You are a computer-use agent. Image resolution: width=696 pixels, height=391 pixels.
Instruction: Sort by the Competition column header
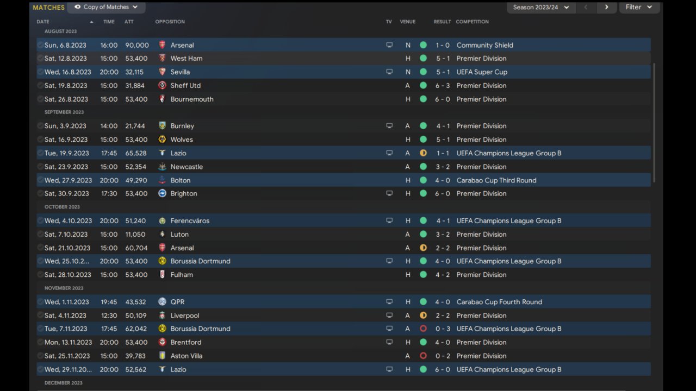click(x=472, y=22)
